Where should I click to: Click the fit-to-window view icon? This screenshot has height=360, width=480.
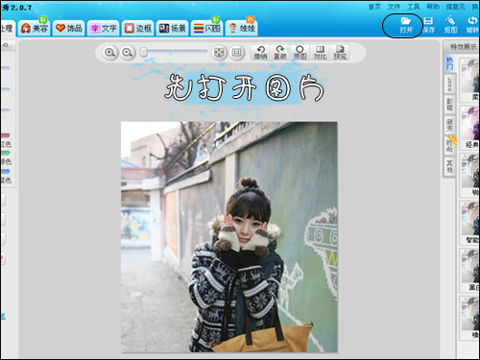pos(219,52)
